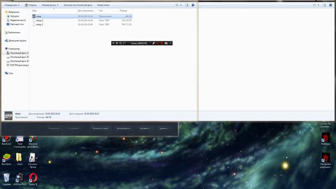The image size is (336, 189).
Task: Select the setup-2 file row
Action: point(82,25)
